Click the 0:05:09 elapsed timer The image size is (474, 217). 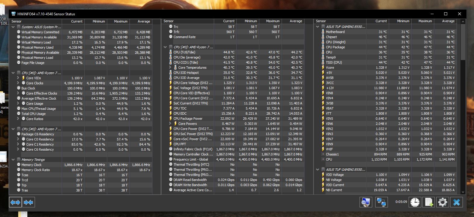pos(401,202)
